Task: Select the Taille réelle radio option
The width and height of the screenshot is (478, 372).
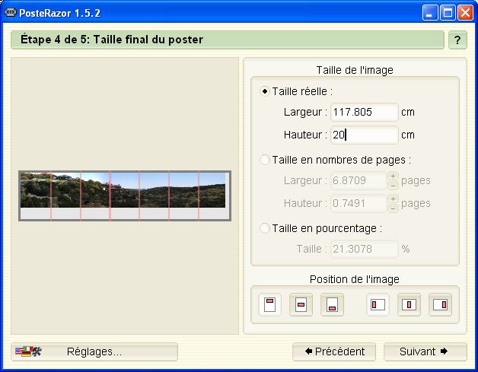Action: pos(265,91)
